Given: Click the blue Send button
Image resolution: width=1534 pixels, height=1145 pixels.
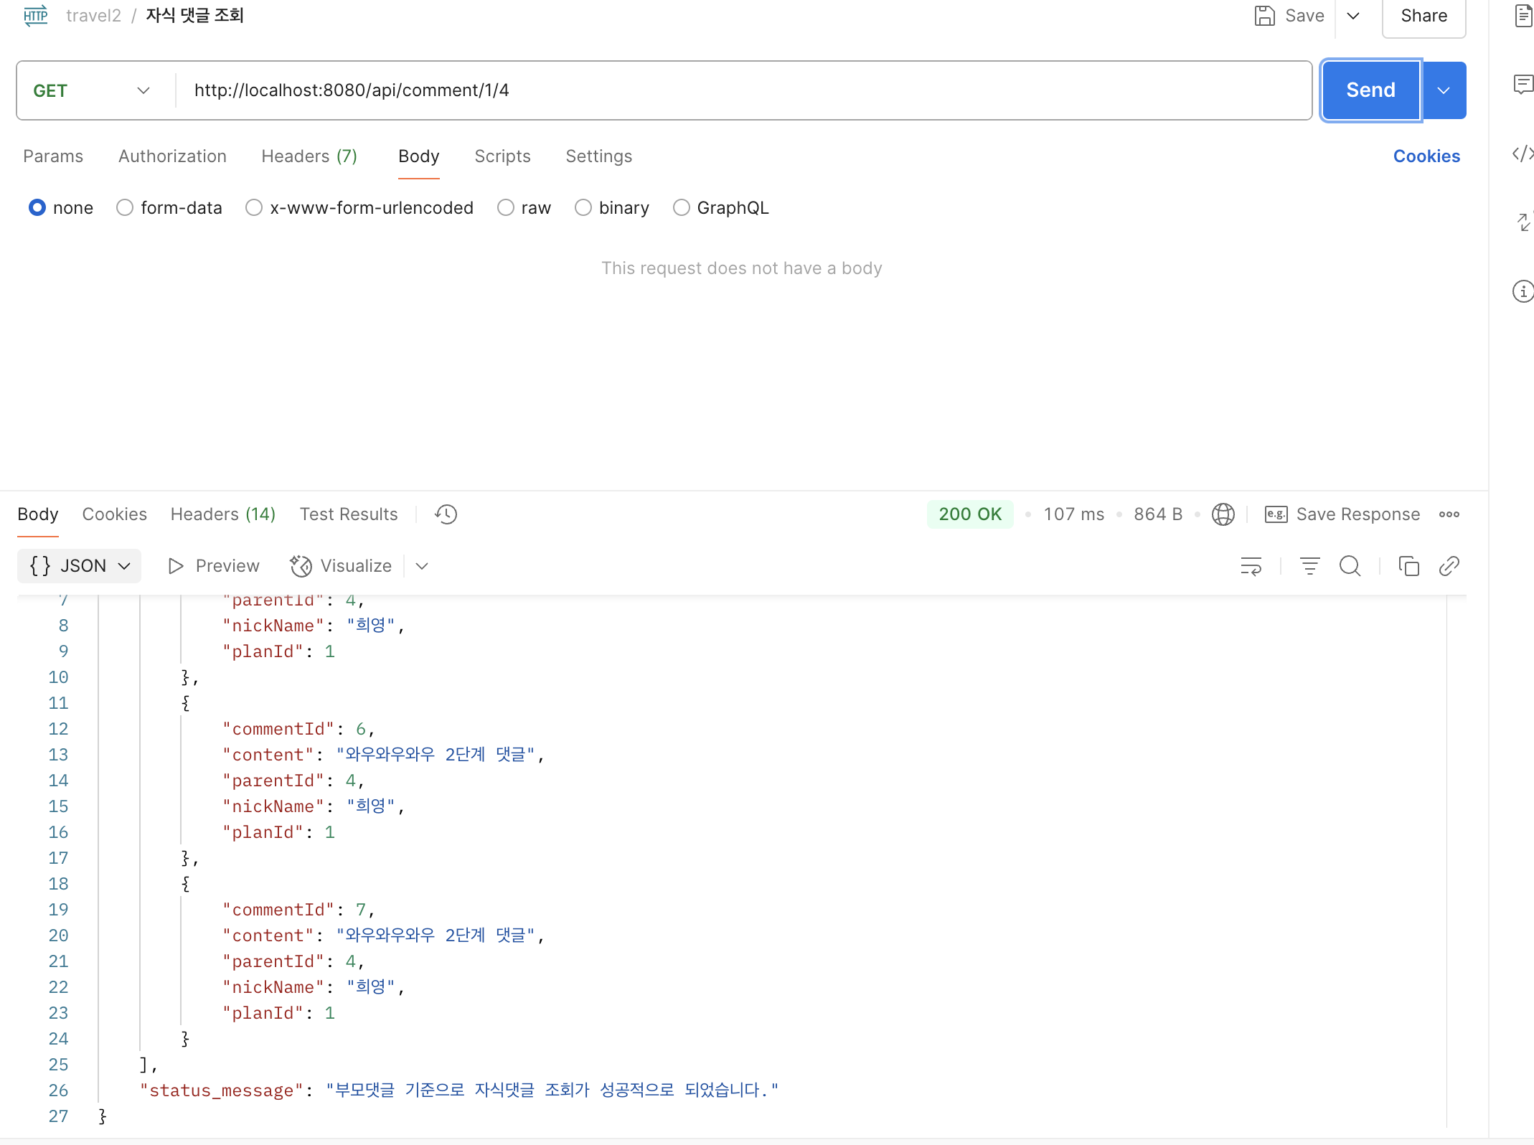Looking at the screenshot, I should pyautogui.click(x=1370, y=90).
